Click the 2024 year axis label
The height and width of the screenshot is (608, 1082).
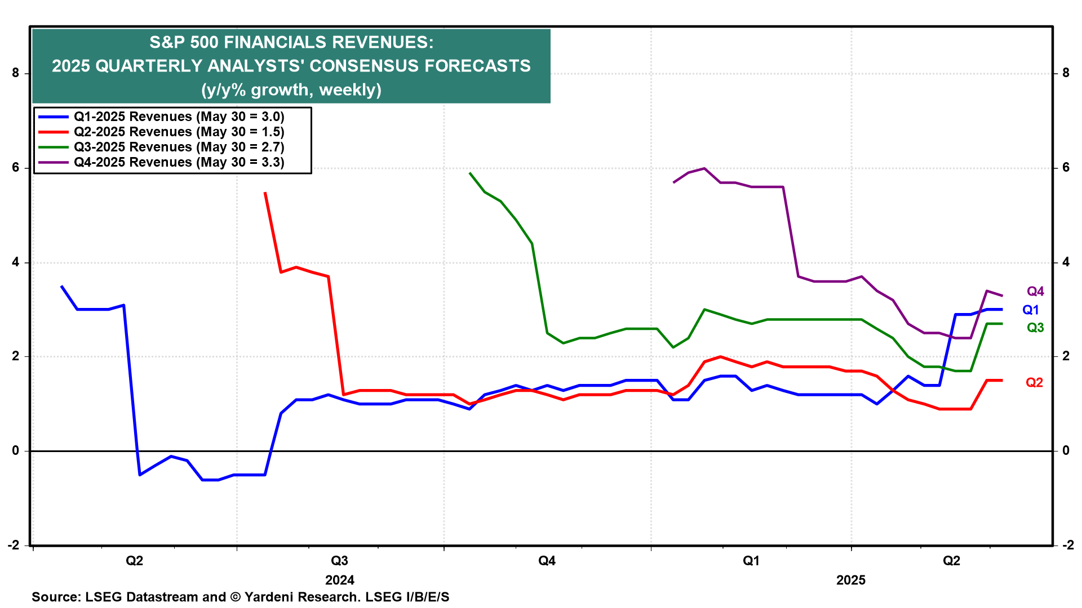point(340,580)
